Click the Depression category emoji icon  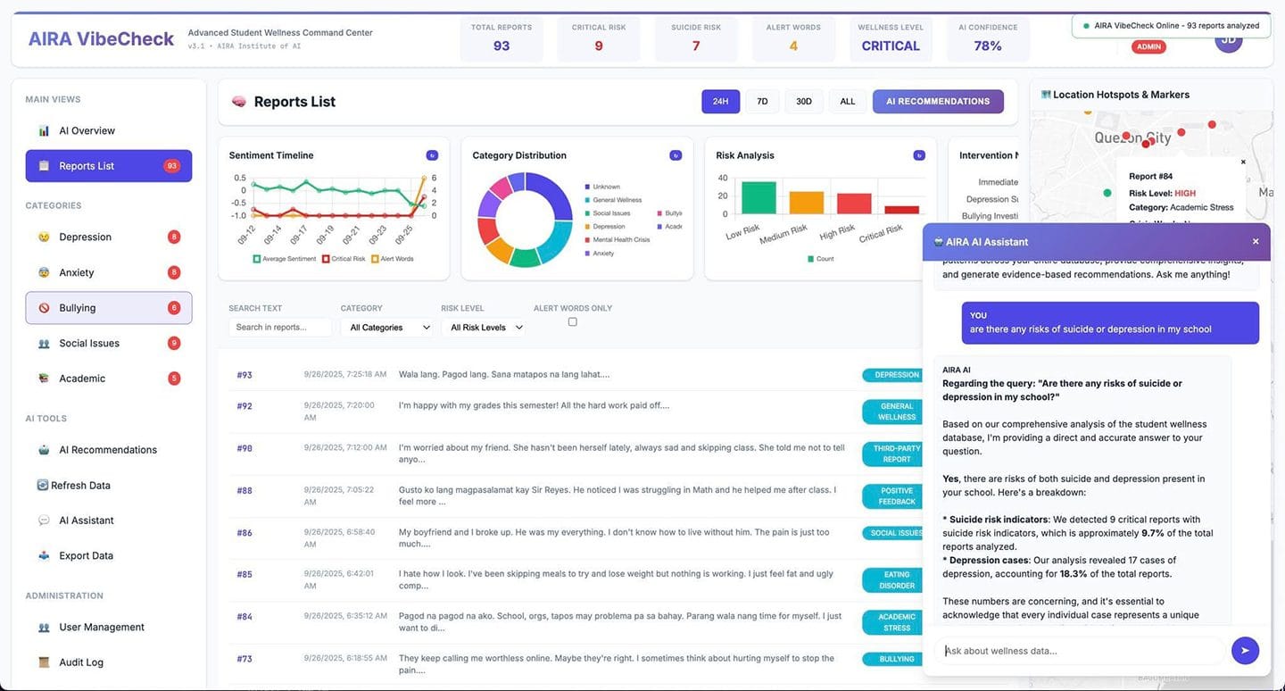tap(44, 237)
